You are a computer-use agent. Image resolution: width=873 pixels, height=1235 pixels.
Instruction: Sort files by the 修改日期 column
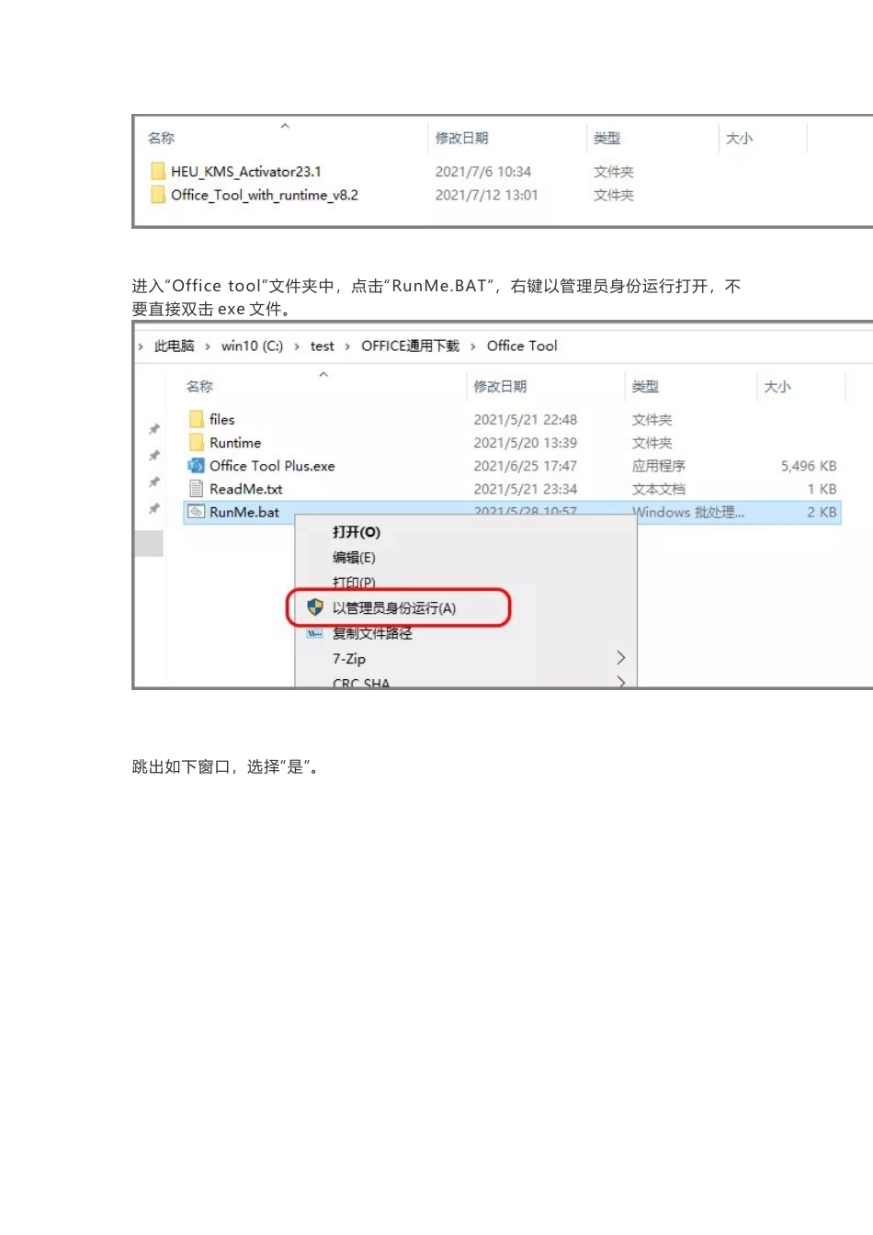tap(499, 386)
